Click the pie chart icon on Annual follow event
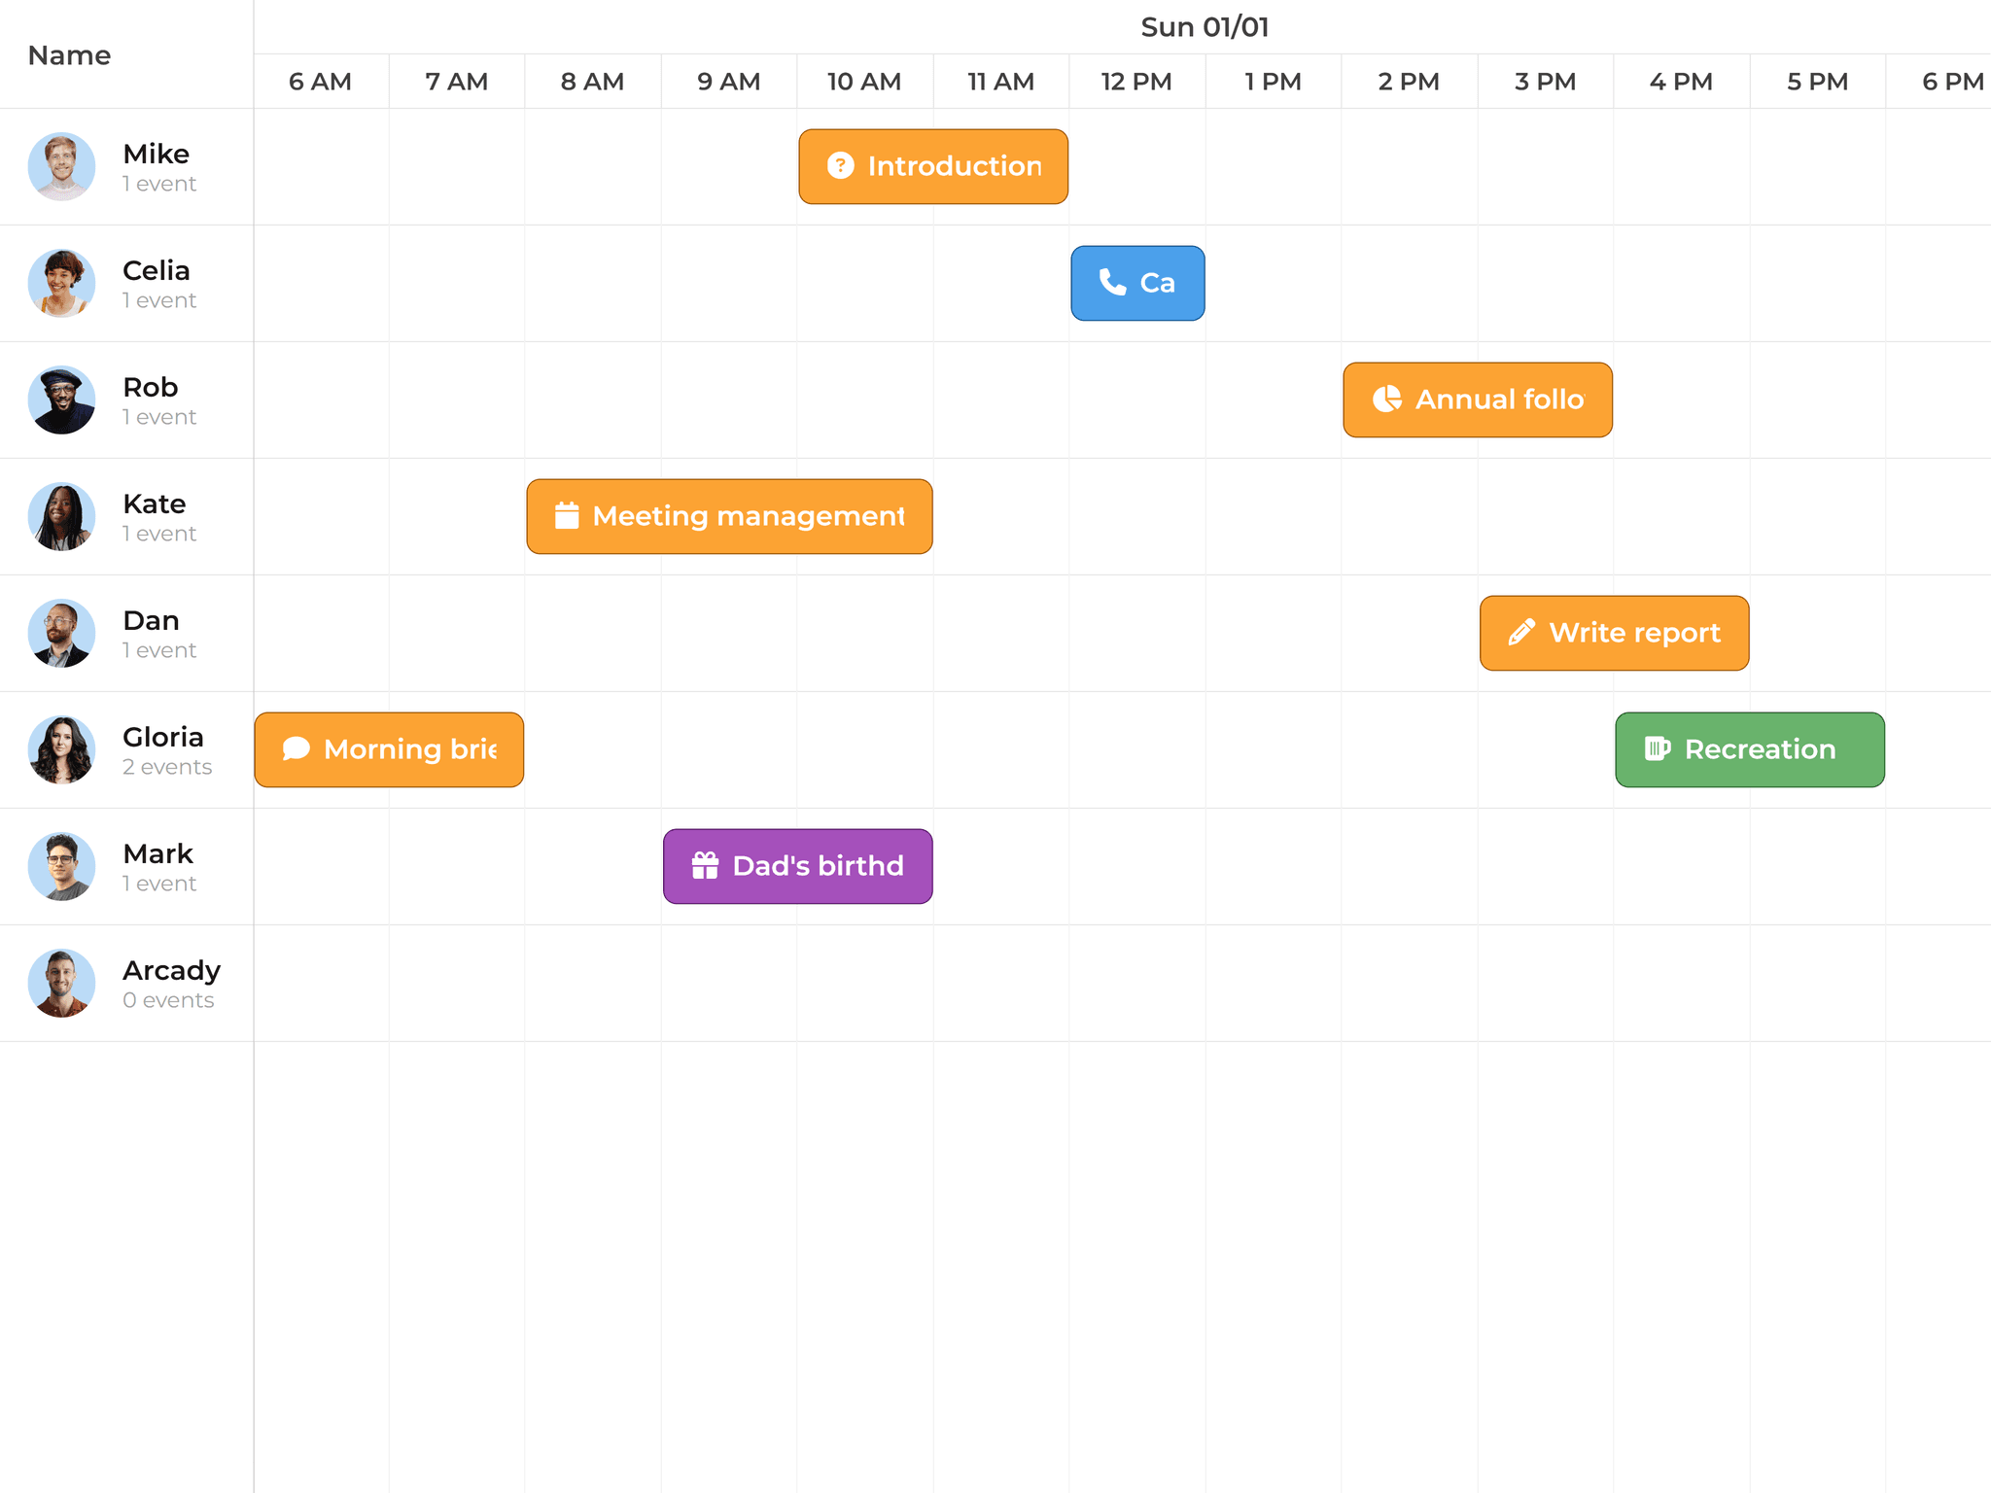 [1388, 399]
